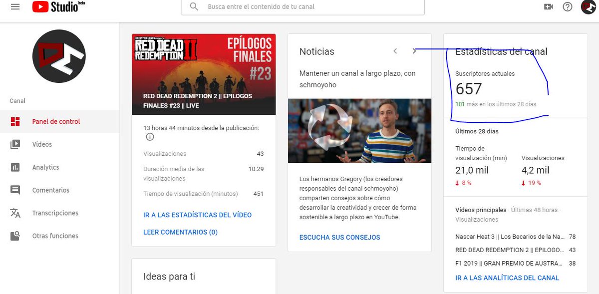This screenshot has height=294, width=599.
Task: Click the search magnifier icon
Action: [x=194, y=7]
